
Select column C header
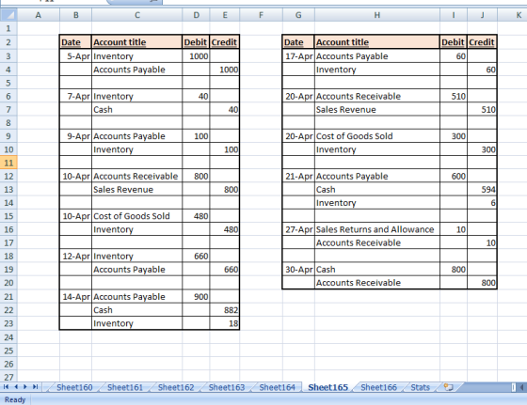click(136, 15)
